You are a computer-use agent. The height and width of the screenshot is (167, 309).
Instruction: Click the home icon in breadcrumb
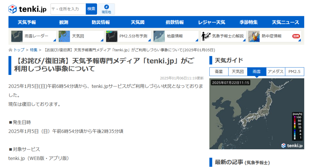click(x=11, y=50)
